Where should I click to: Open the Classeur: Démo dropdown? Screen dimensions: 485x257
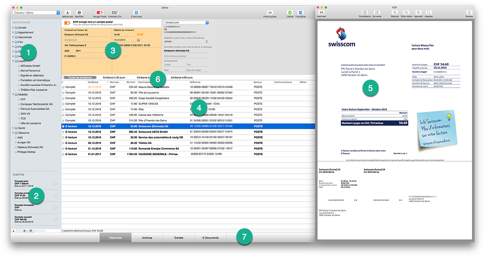point(37,13)
